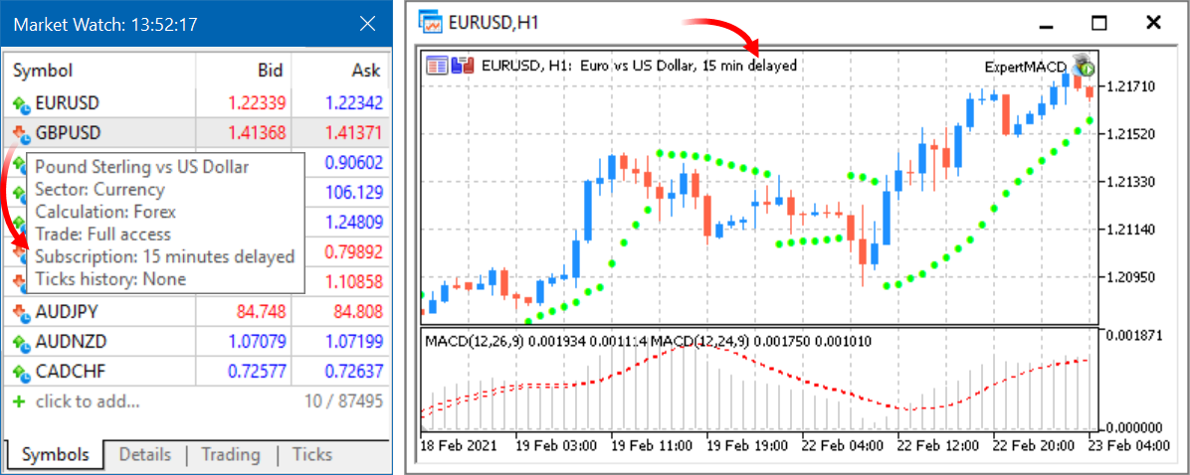
Task: Open the Trading tab in Market Watch
Action: (x=230, y=454)
